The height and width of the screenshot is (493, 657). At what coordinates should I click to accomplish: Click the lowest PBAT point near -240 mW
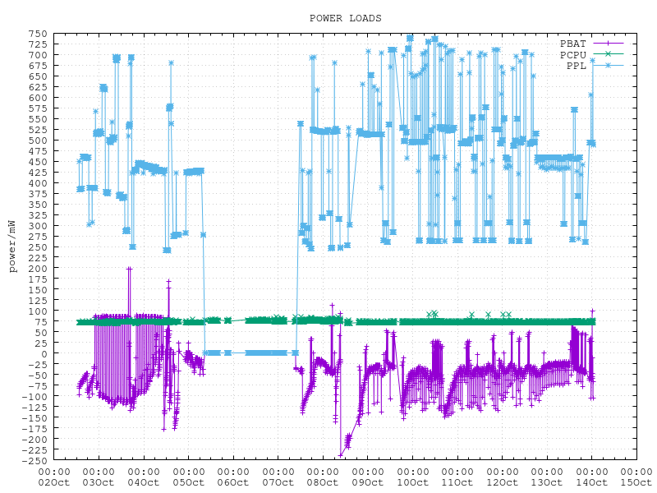pos(340,455)
